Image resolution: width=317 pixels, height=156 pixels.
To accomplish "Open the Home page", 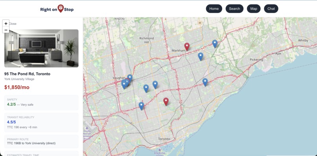I will (x=214, y=9).
